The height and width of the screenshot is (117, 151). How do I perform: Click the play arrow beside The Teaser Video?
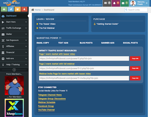(x=37, y=24)
